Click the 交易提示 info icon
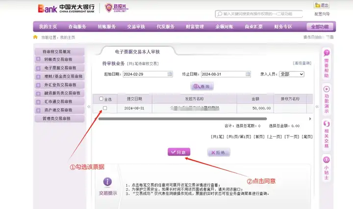 coord(107,182)
